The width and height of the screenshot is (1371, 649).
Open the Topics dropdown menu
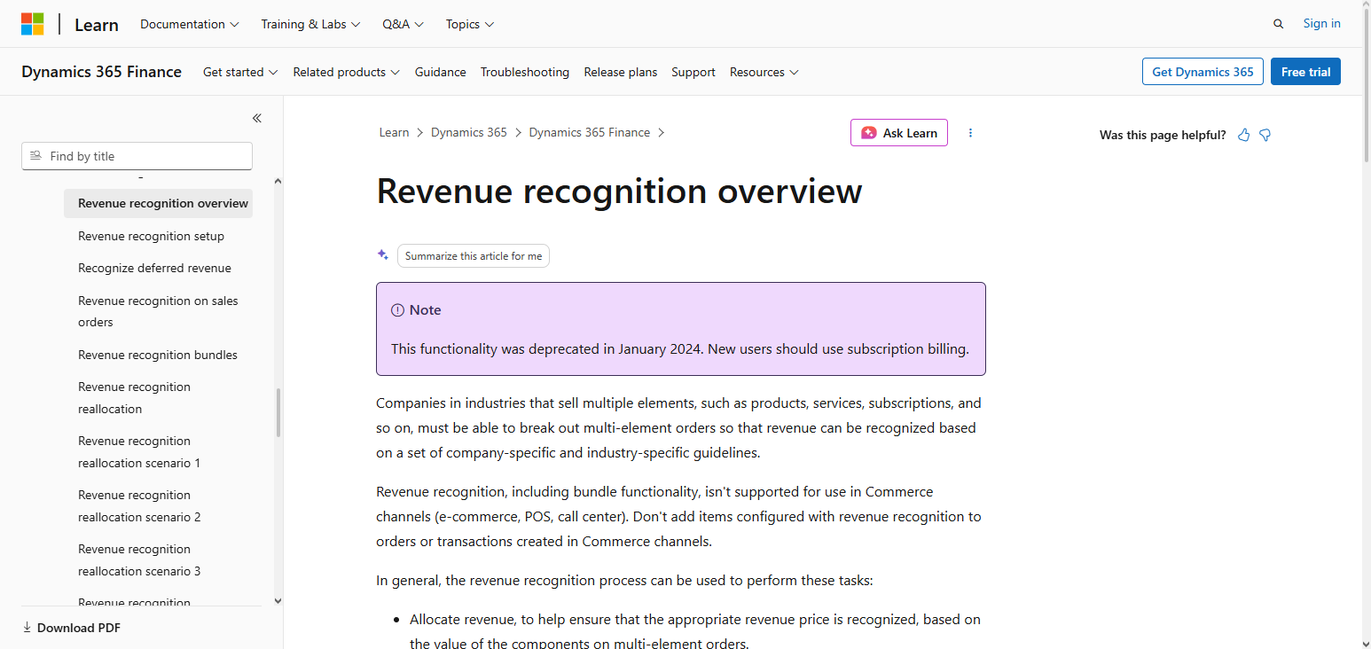pos(470,24)
